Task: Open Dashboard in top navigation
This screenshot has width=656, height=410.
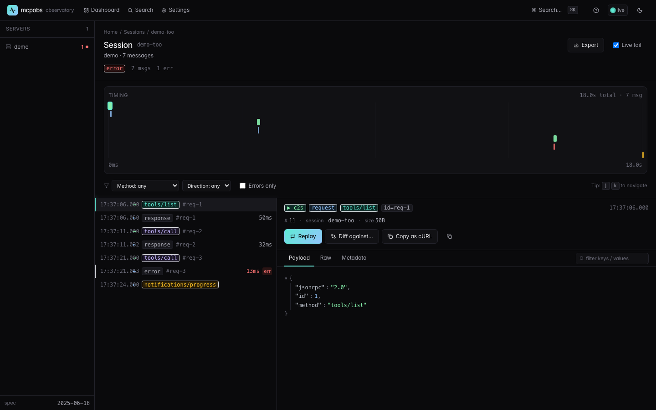Action: click(x=102, y=10)
